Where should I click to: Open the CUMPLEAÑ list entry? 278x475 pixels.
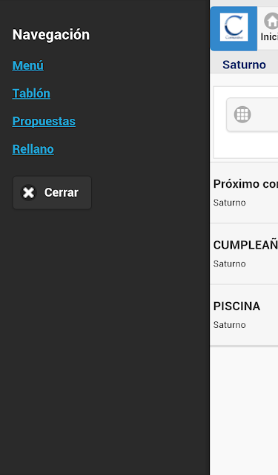point(244,254)
